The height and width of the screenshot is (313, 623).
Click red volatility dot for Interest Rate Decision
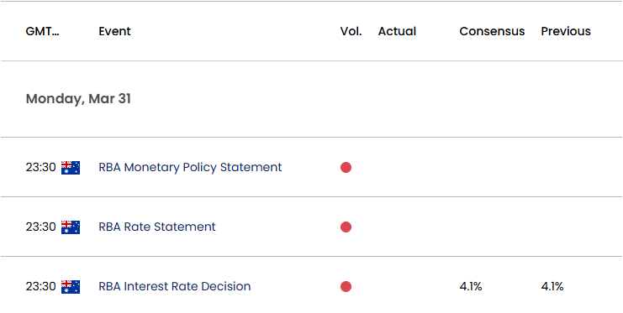coord(346,286)
